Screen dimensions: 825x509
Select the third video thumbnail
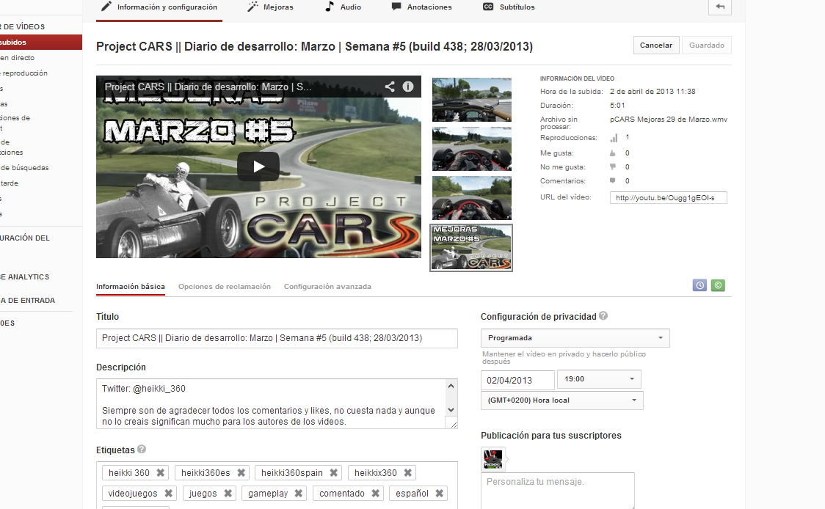pos(471,198)
